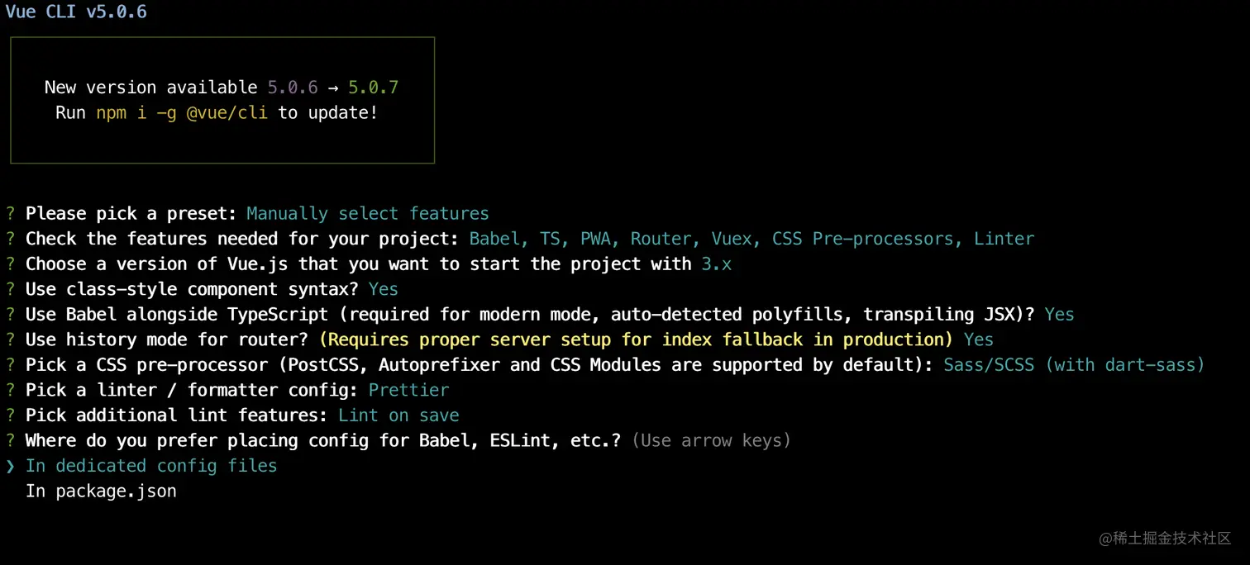The height and width of the screenshot is (565, 1250).
Task: Click the 'Manually select features' answer
Action: click(x=368, y=213)
